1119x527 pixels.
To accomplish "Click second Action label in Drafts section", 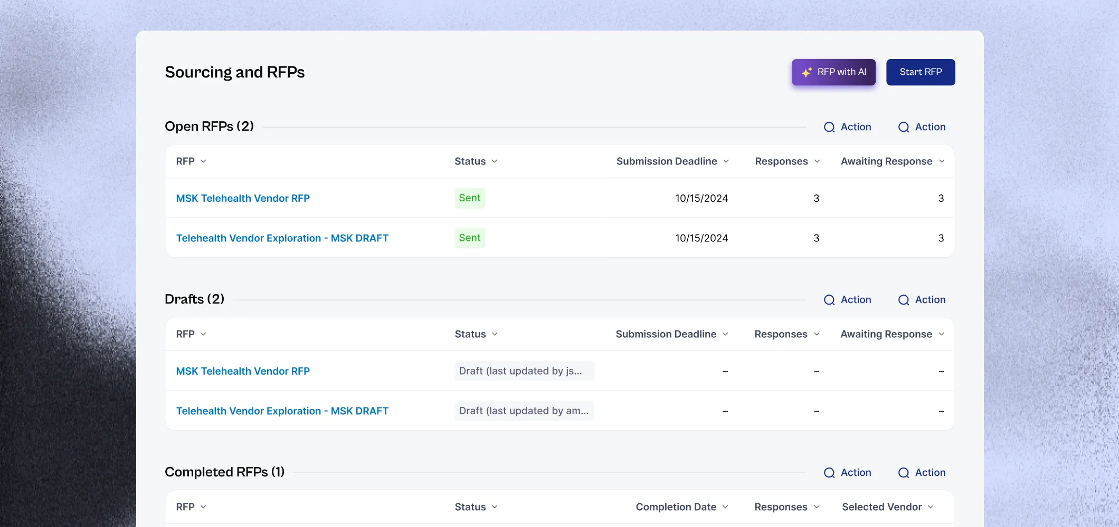I will [930, 300].
